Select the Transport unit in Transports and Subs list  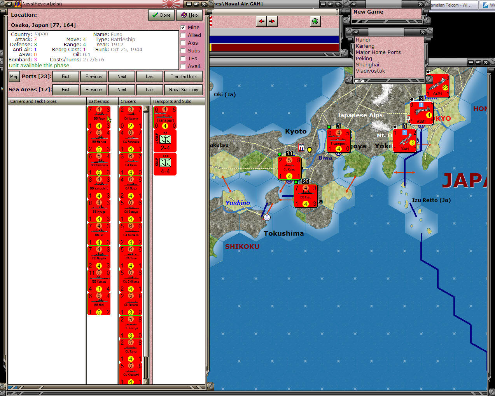[x=165, y=117]
